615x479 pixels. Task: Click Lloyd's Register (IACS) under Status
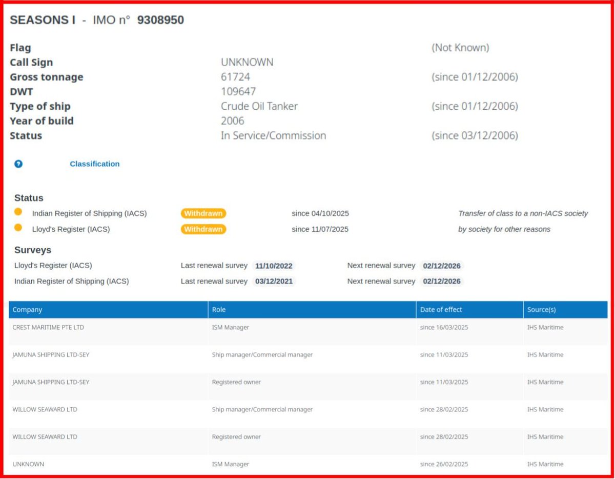[x=71, y=229]
